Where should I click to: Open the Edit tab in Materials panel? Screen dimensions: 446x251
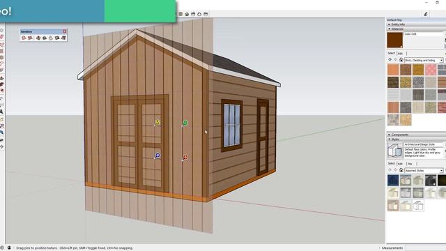coord(400,53)
